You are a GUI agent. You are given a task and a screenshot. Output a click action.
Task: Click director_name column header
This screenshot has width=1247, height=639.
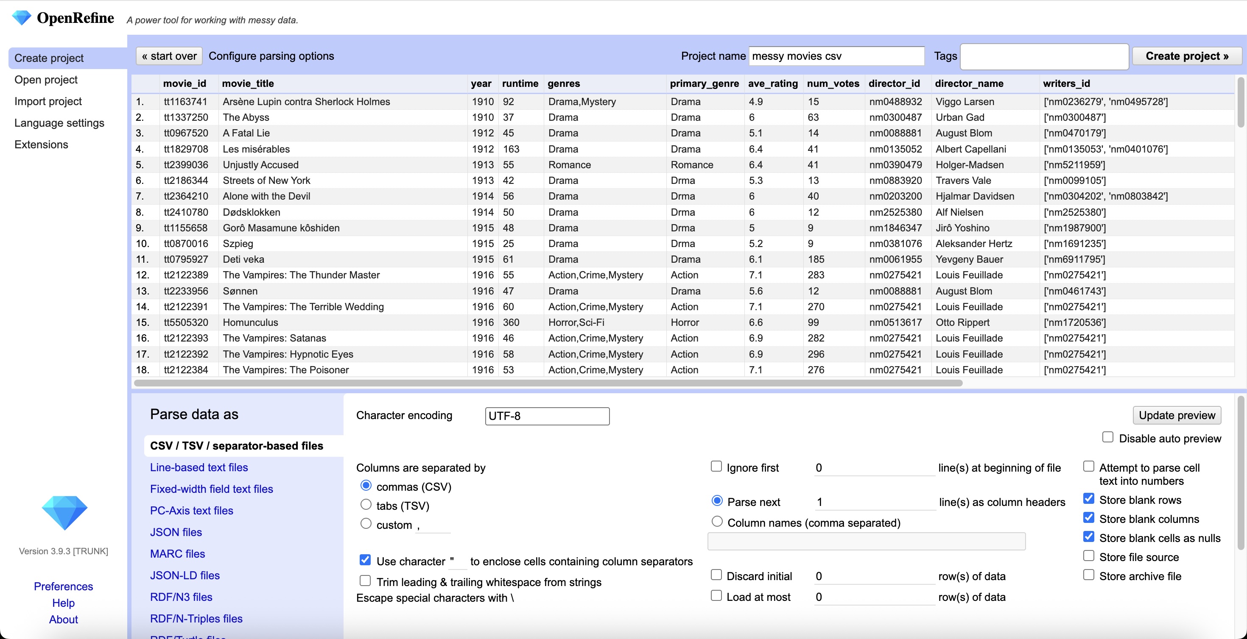pyautogui.click(x=969, y=83)
